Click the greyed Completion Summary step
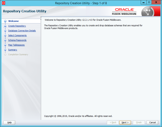The width and height of the screenshot is (162, 127). point(18,55)
